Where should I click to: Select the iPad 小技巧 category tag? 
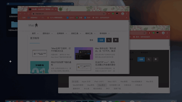click(99, 82)
